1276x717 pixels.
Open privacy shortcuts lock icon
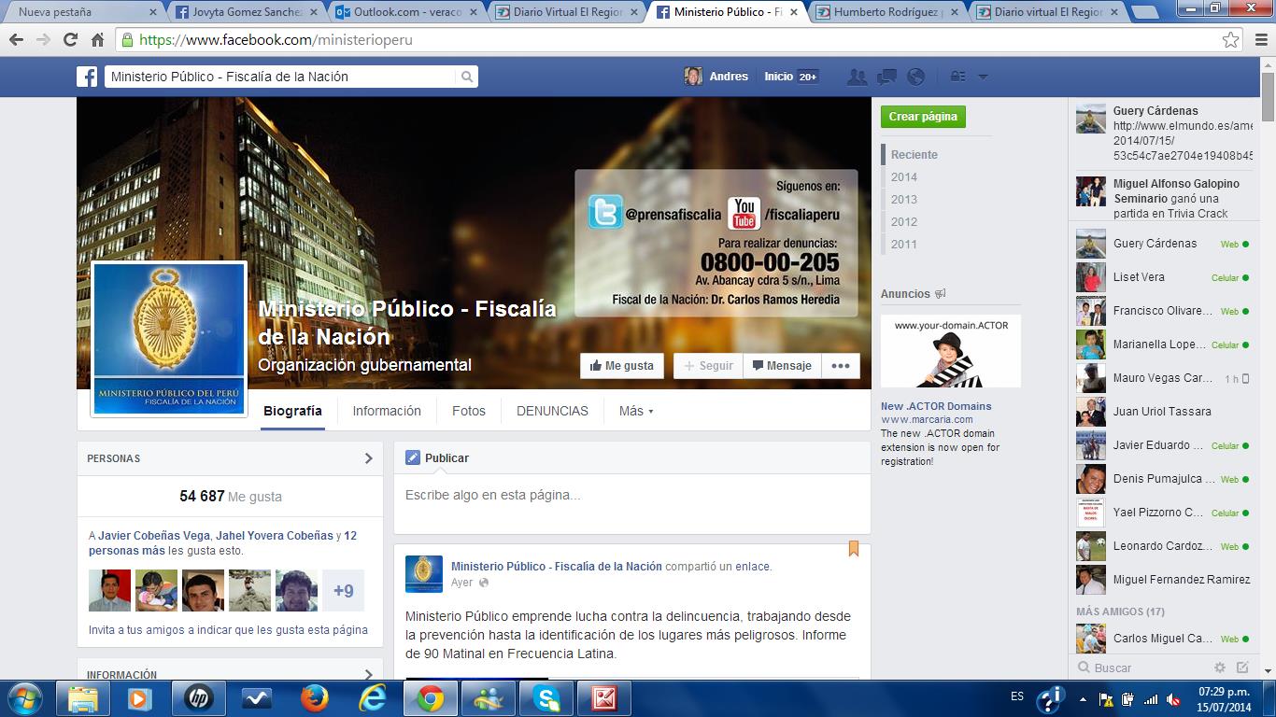(x=957, y=77)
